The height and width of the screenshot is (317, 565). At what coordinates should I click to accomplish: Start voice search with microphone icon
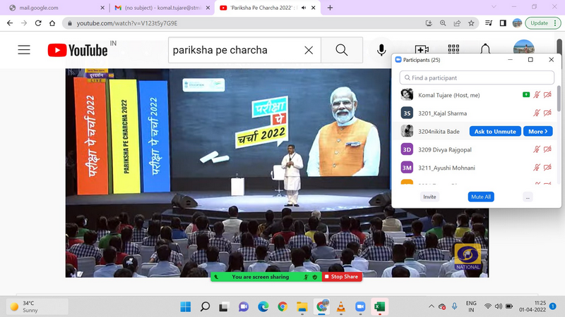(381, 50)
